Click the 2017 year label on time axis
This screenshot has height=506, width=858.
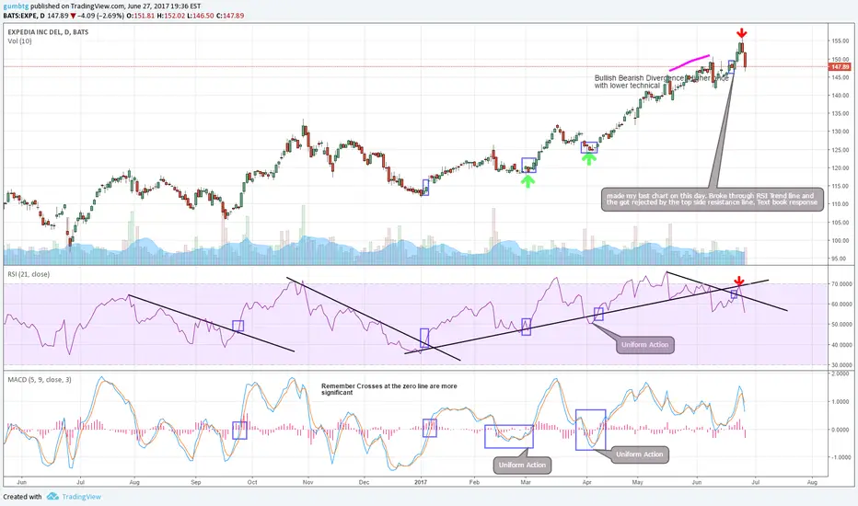(421, 482)
